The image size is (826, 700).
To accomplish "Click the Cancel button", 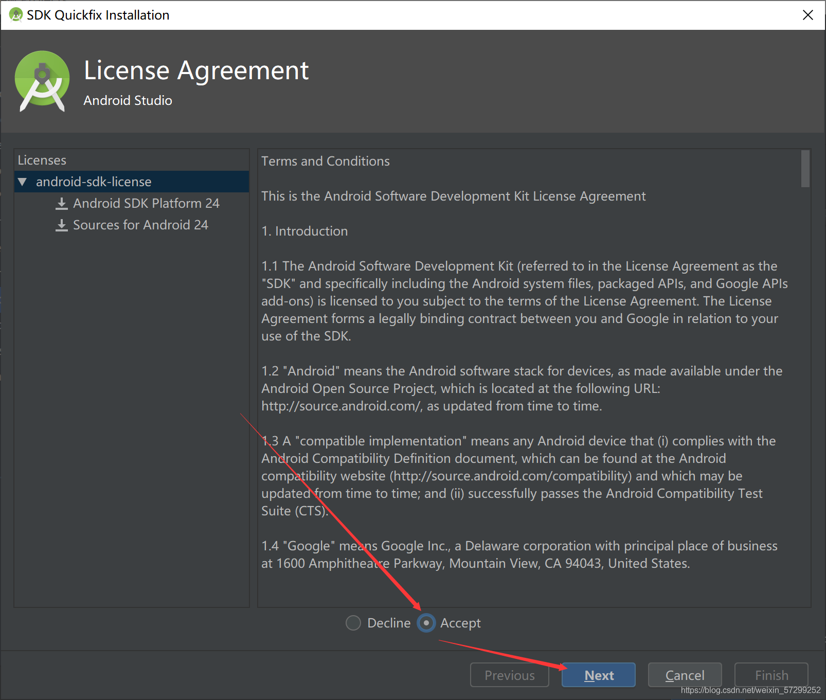I will [x=685, y=675].
